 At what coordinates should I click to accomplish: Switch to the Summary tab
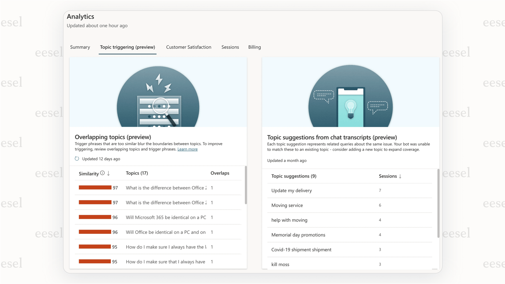coord(80,47)
